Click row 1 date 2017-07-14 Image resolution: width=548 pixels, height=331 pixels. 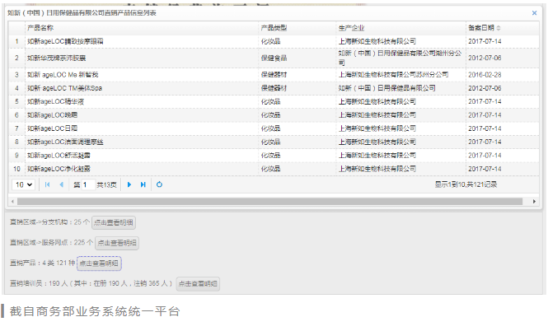485,41
